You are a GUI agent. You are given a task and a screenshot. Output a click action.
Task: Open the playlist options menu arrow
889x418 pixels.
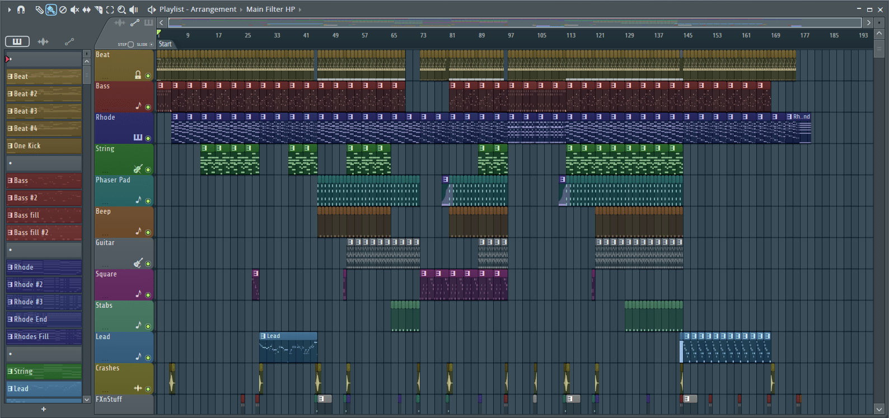click(x=9, y=10)
